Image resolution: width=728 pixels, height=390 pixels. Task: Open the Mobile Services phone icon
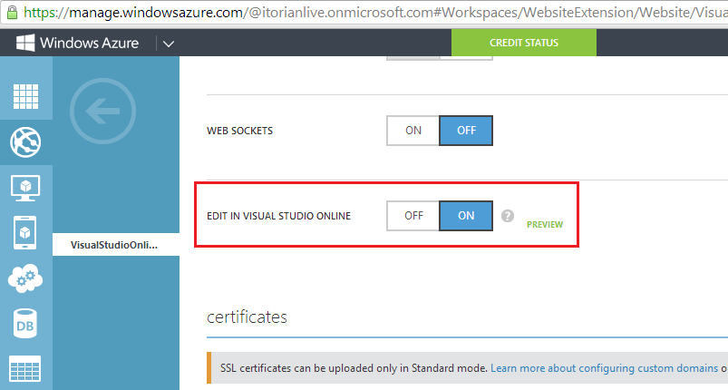coord(25,232)
